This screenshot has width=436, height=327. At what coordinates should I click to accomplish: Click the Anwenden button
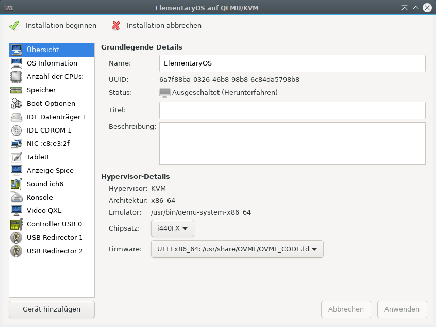(x=402, y=309)
